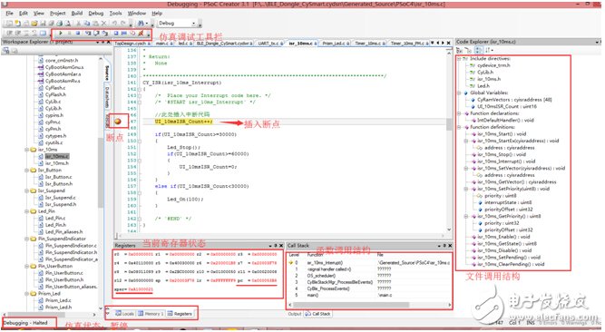Switch to the TopDesign.cysch tab
The height and width of the screenshot is (332, 605).
[132, 44]
